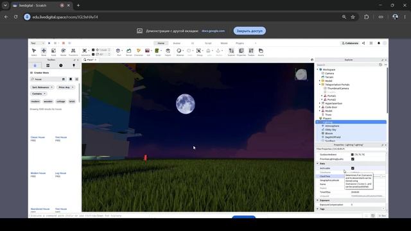Image resolution: width=411 pixels, height=231 pixels.
Task: Switch to the Plugins ribbon tab
Action: coord(240,43)
